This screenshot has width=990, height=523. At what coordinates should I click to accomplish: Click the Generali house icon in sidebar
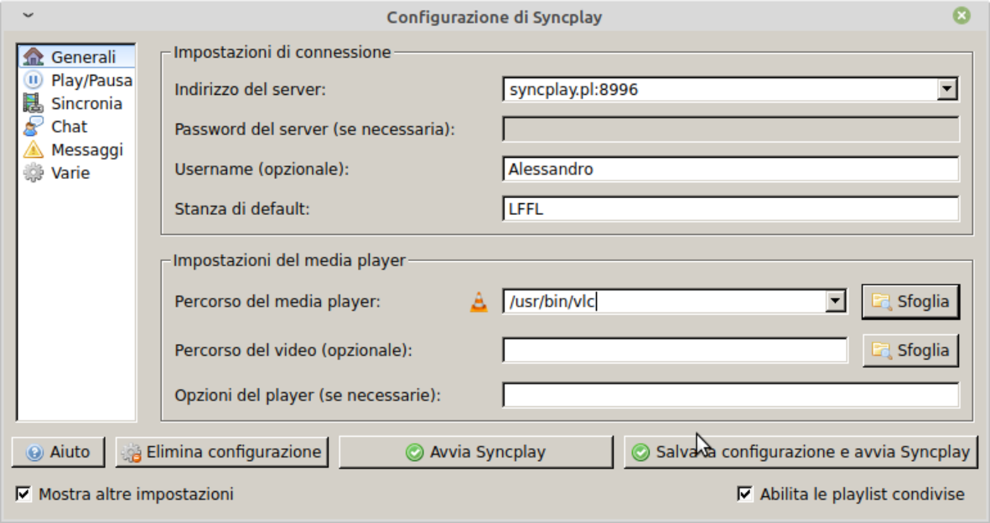pyautogui.click(x=33, y=57)
